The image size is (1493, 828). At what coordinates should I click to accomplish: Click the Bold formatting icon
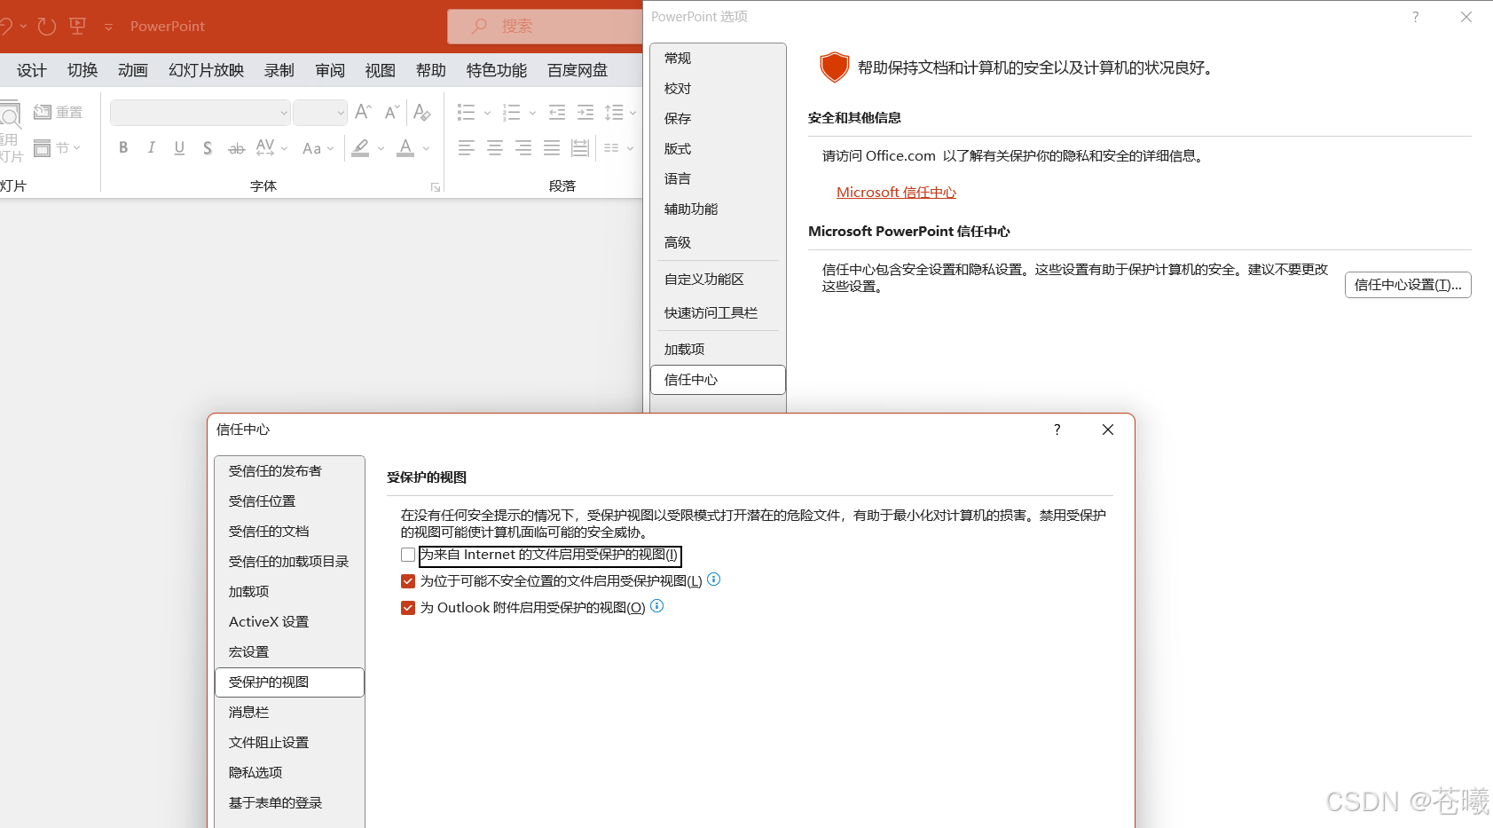[x=123, y=148]
